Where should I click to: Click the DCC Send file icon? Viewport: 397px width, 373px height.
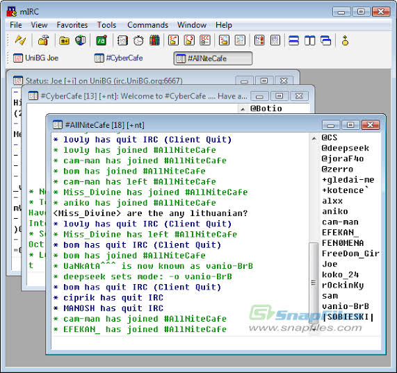[173, 40]
